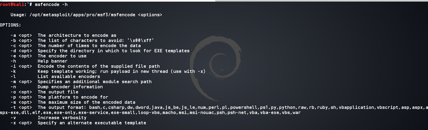Click the -o output file line

(44, 92)
